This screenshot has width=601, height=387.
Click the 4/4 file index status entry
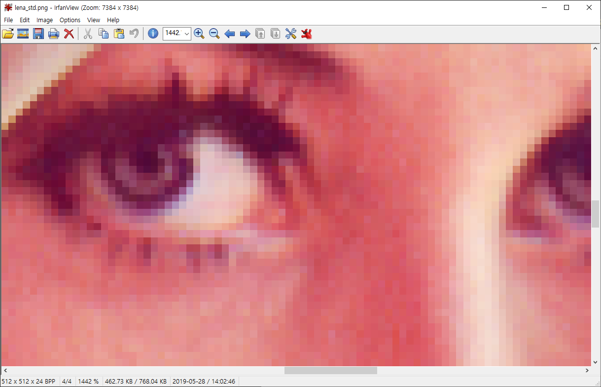(x=67, y=382)
